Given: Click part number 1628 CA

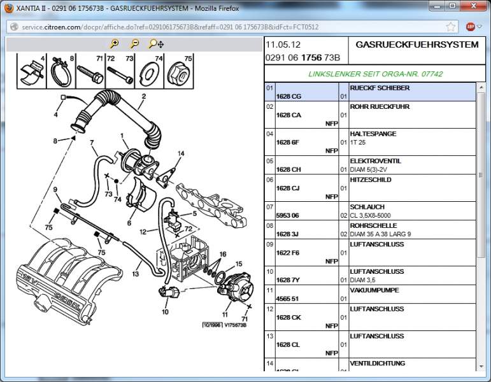Looking at the screenshot, I should pyautogui.click(x=288, y=115).
